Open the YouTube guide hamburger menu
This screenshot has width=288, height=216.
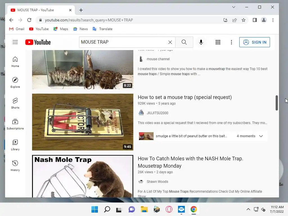pyautogui.click(x=15, y=42)
